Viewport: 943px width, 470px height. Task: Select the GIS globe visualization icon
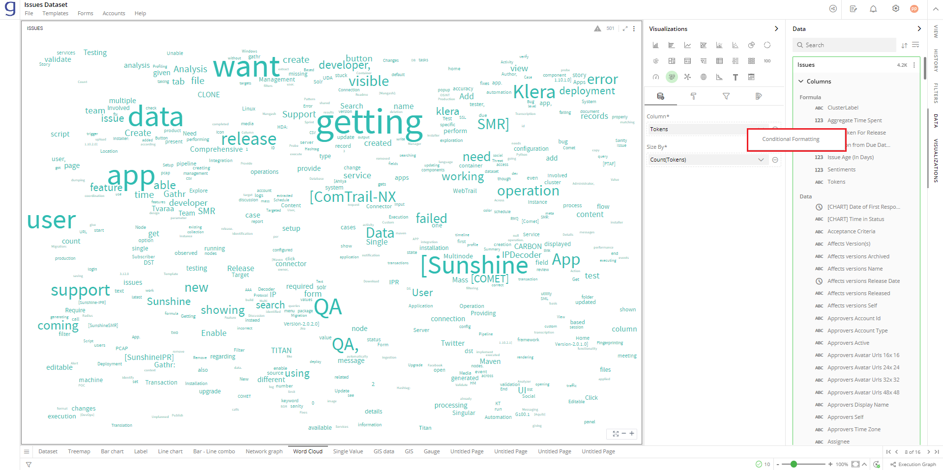[x=704, y=77]
